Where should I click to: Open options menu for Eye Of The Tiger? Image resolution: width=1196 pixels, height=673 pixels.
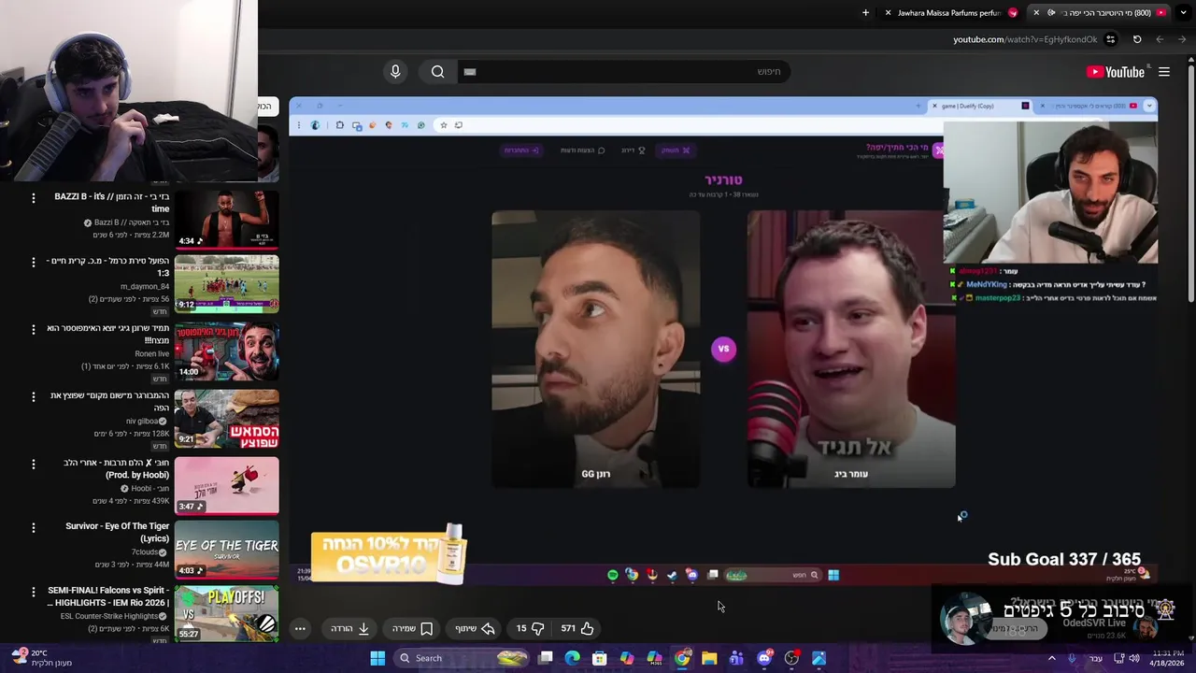[x=33, y=527]
